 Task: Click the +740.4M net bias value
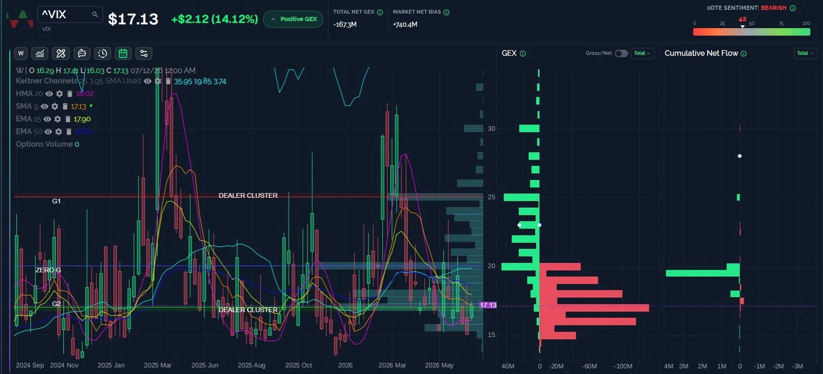point(405,24)
